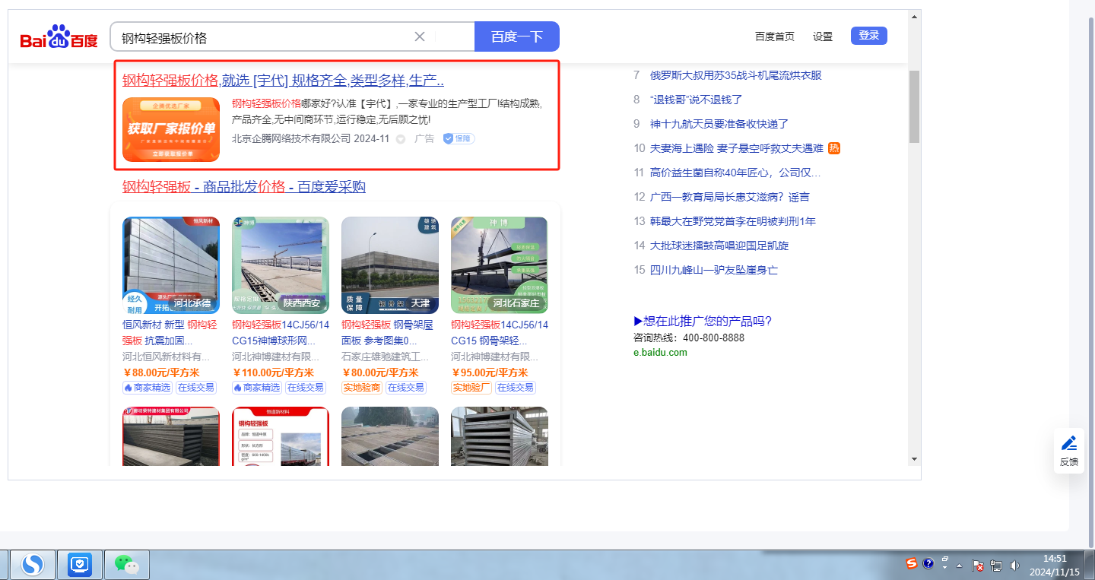Open Sogou browser in the taskbar
Viewport: 1095px width, 580px height.
[x=32, y=564]
